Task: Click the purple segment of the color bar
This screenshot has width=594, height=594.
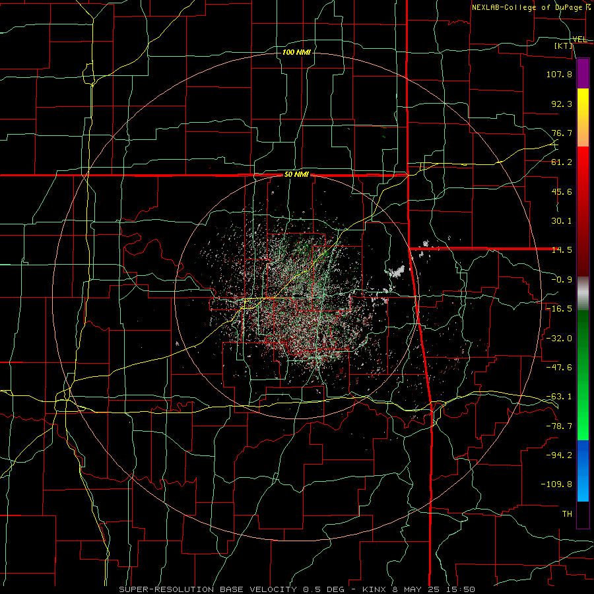Action: tap(583, 73)
